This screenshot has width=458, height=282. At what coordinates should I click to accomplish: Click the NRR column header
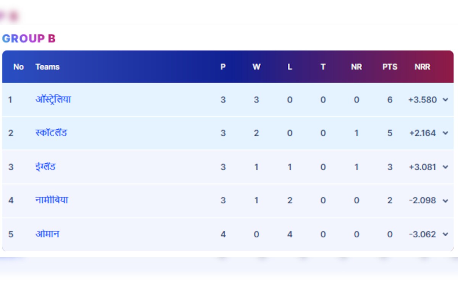tap(422, 67)
